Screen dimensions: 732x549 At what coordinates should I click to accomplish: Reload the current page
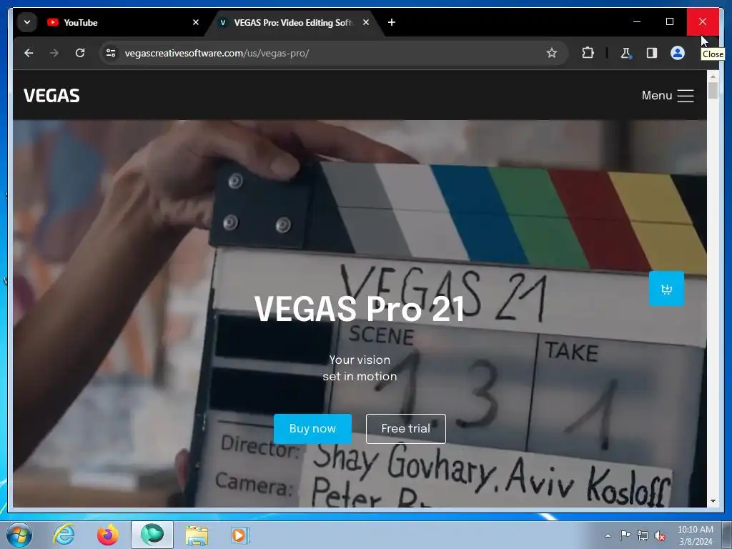click(x=80, y=53)
